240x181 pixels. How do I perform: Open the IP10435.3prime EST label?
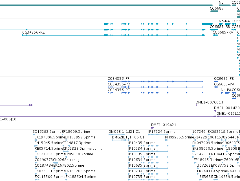[142, 143]
